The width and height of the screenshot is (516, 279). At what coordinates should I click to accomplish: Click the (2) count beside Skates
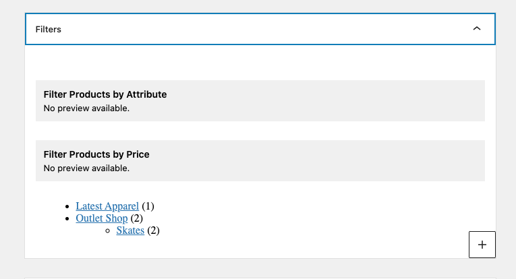coord(153,230)
